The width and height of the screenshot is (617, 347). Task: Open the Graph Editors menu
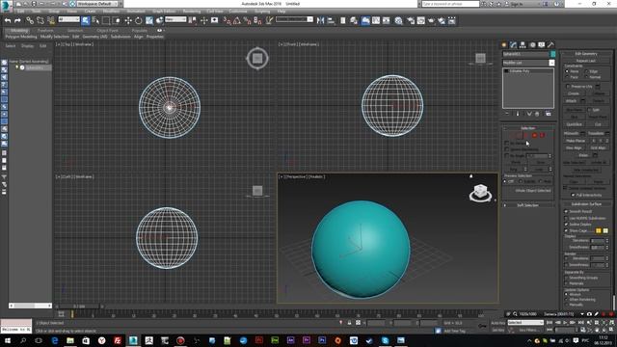pyautogui.click(x=164, y=12)
